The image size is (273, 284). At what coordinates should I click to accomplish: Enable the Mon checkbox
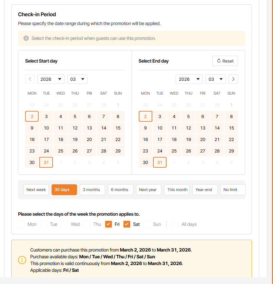tap(22, 224)
